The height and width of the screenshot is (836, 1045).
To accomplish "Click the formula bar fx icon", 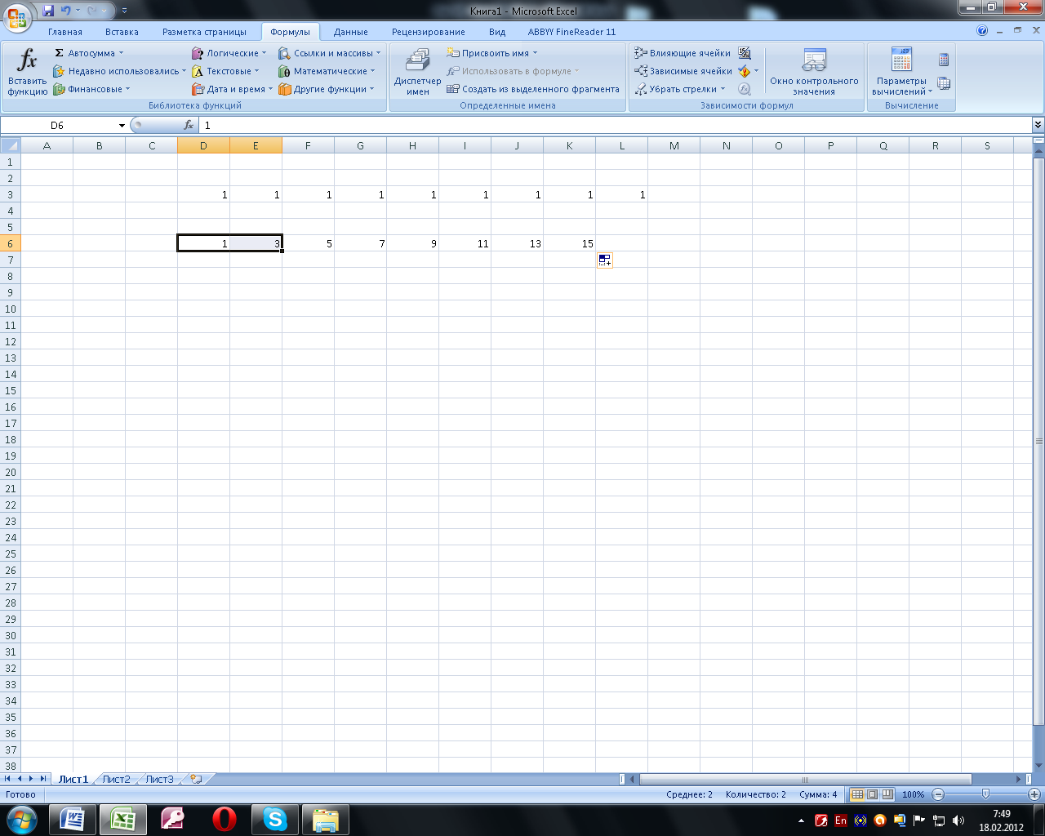I will click(189, 125).
